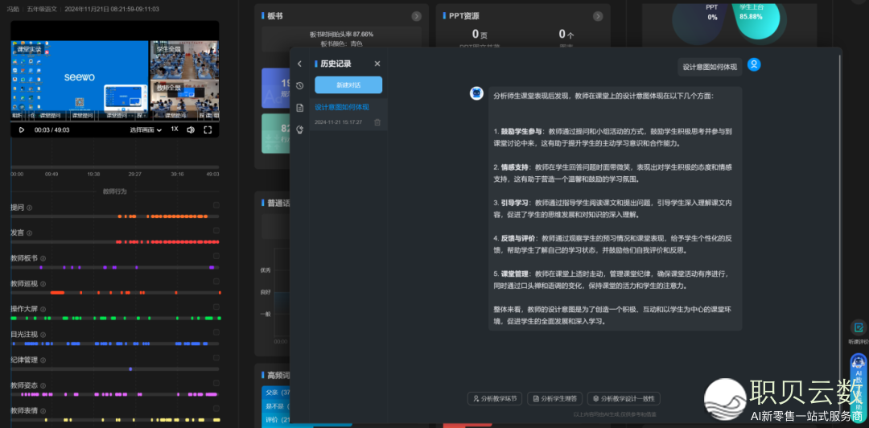Tick the 提问 row checkbox
869x428 pixels.
point(216,205)
